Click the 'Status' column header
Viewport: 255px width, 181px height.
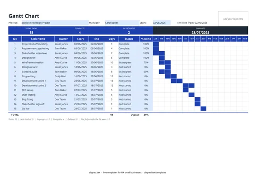[x=129, y=39]
